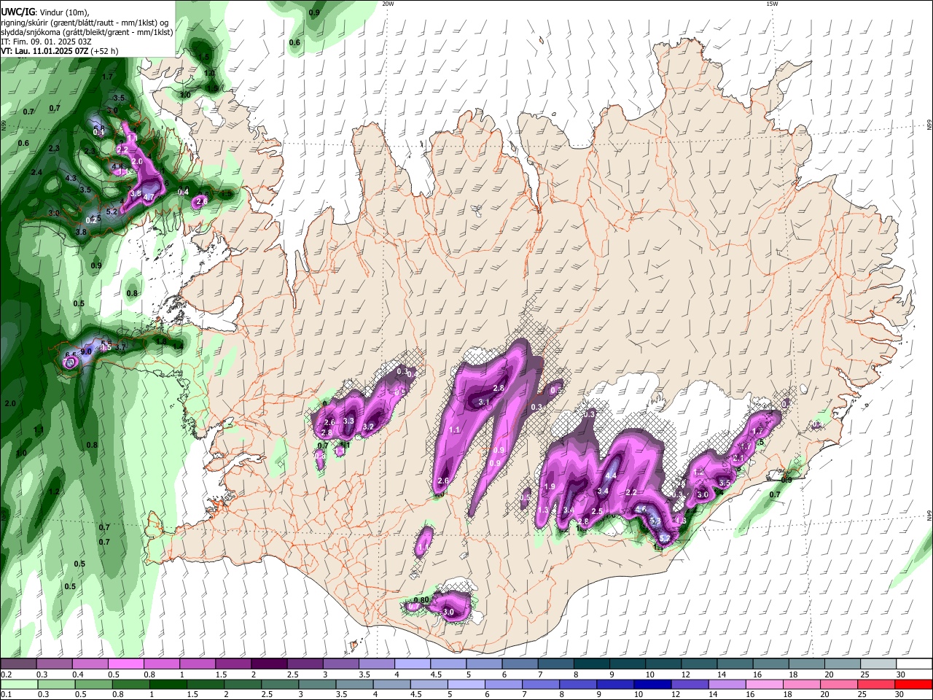Pick the dark teal snow swatch starting at 9
The height and width of the screenshot is (700, 933).
coord(627,664)
